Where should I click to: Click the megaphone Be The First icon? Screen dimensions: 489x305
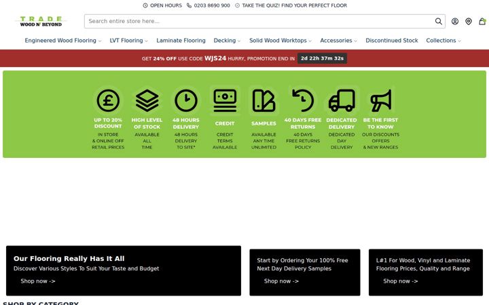[x=381, y=100]
